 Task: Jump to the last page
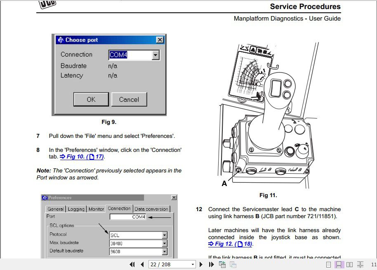[x=211, y=265]
